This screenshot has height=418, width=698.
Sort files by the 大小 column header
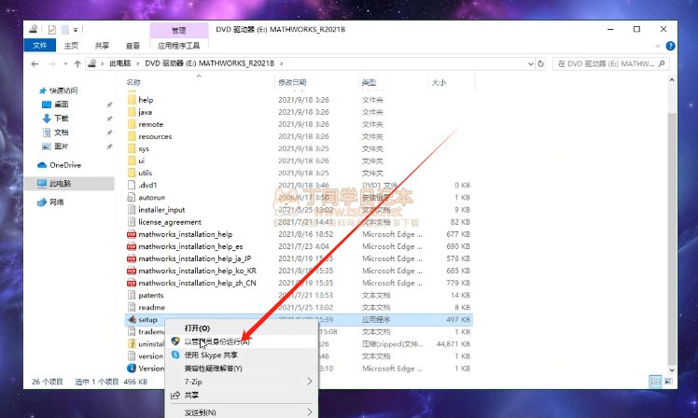coord(439,82)
